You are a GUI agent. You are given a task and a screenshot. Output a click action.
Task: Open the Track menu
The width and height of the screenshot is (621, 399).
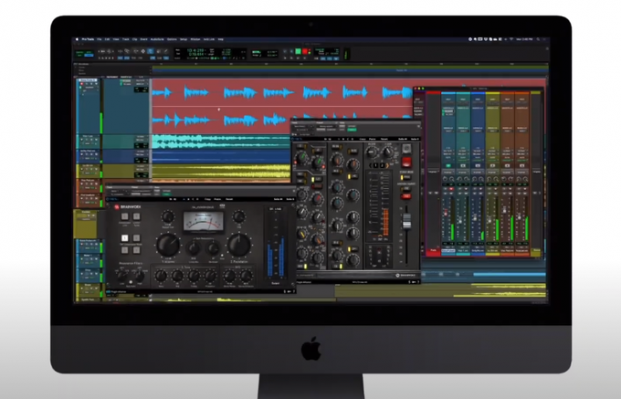click(125, 39)
